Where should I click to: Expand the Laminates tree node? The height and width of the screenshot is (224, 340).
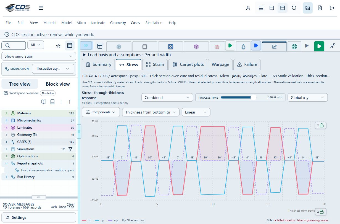(x=6, y=128)
